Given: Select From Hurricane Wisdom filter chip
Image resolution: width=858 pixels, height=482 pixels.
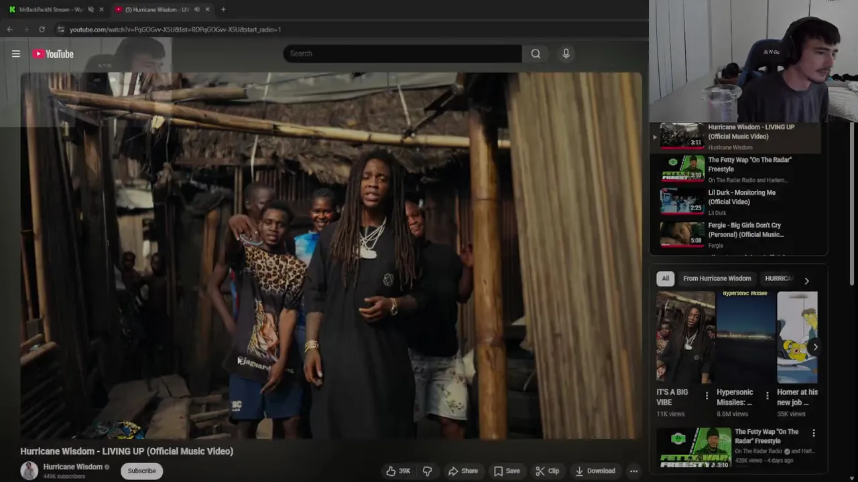Looking at the screenshot, I should point(717,278).
